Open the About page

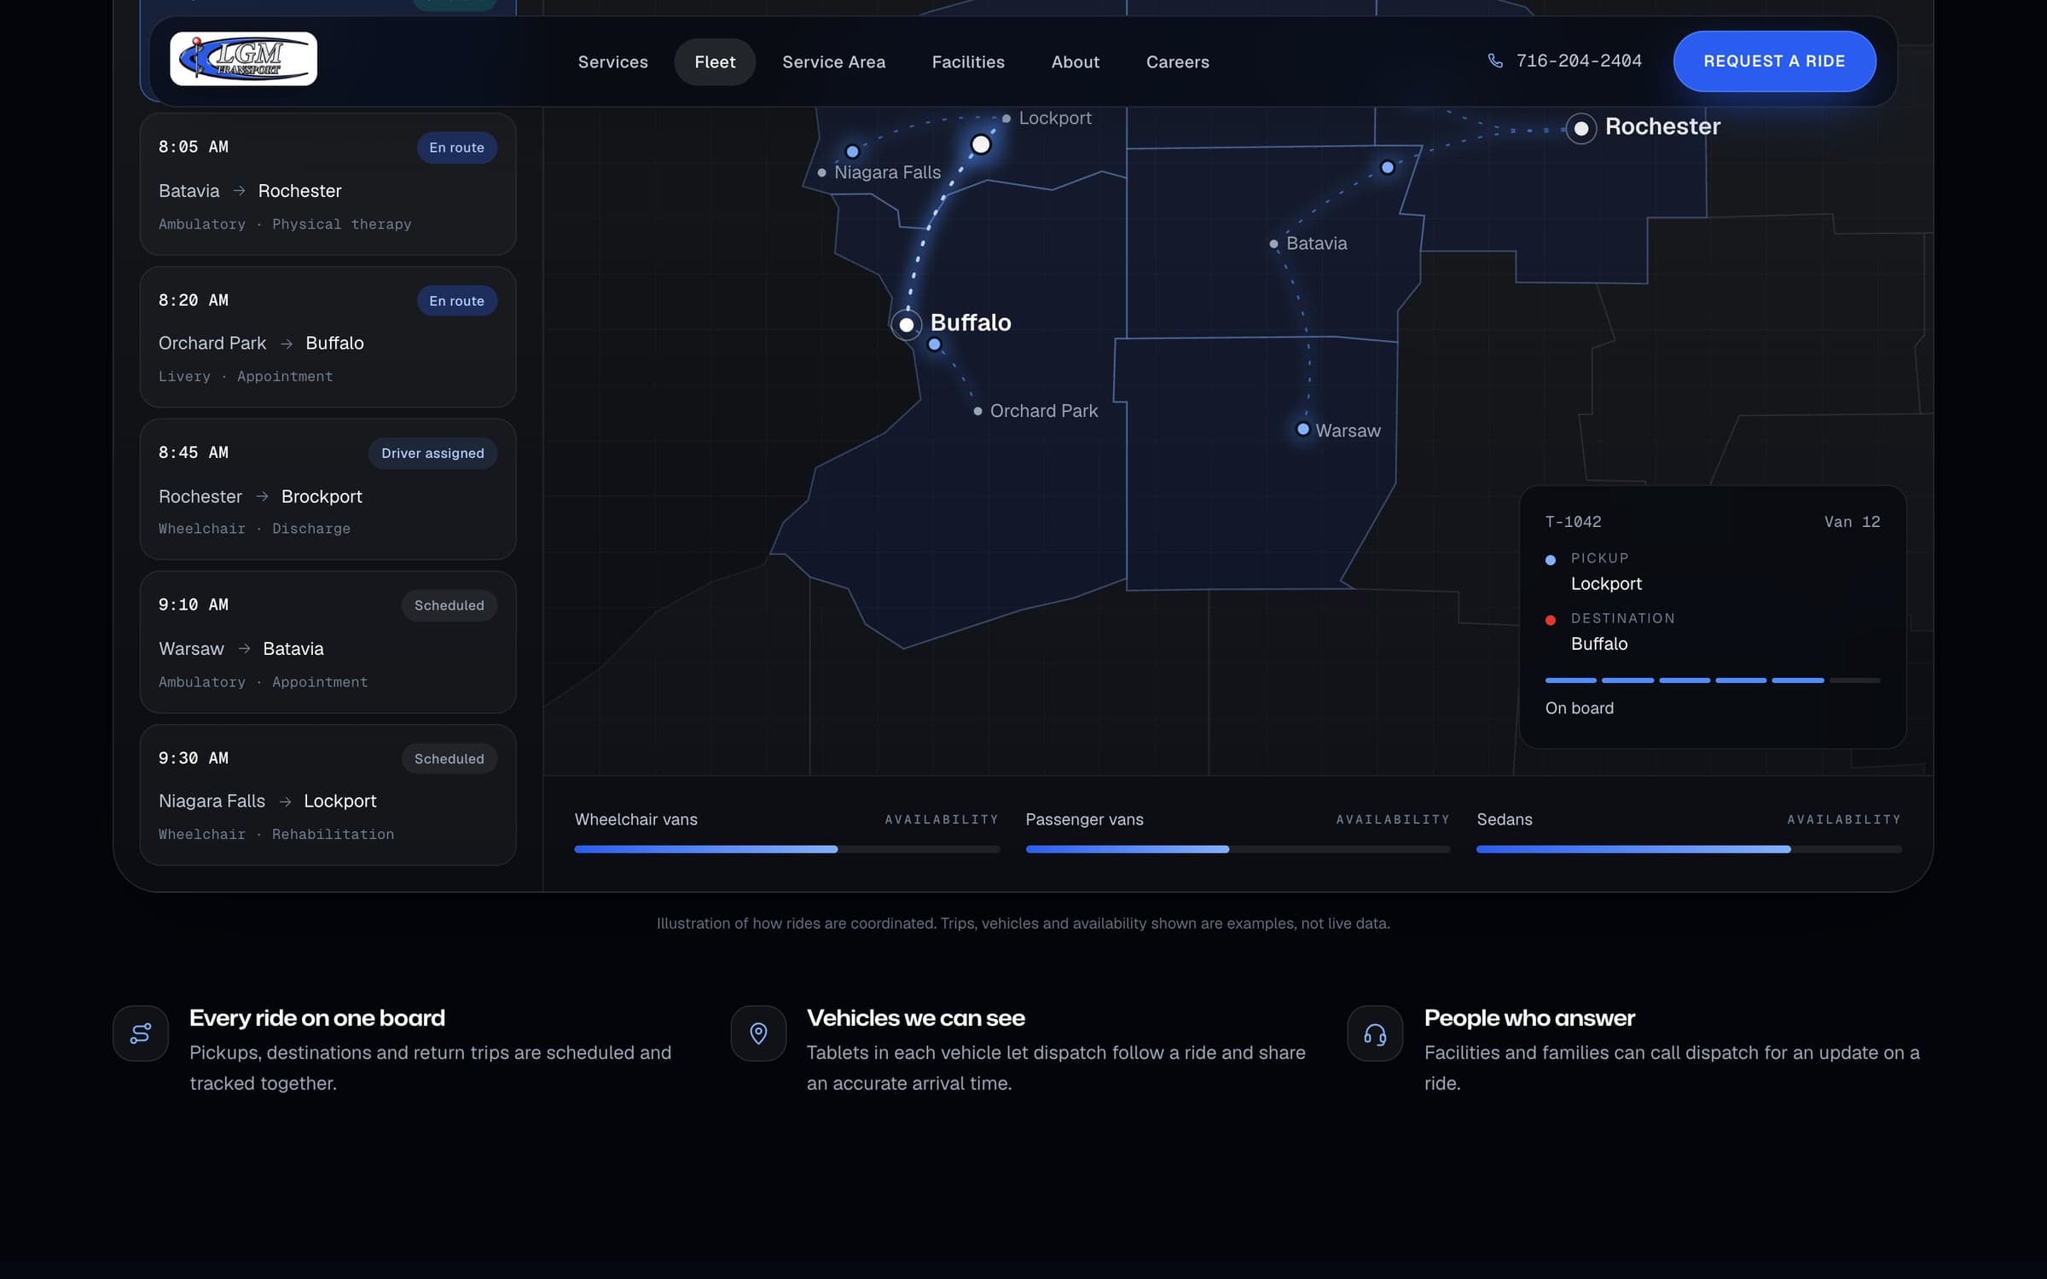1076,62
